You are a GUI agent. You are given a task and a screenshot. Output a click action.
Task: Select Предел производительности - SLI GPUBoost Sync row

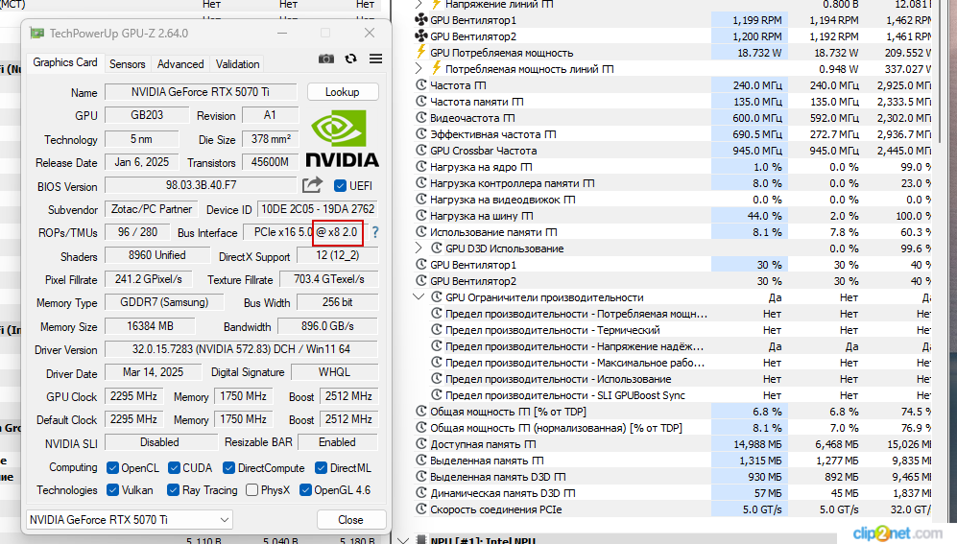(x=671, y=395)
